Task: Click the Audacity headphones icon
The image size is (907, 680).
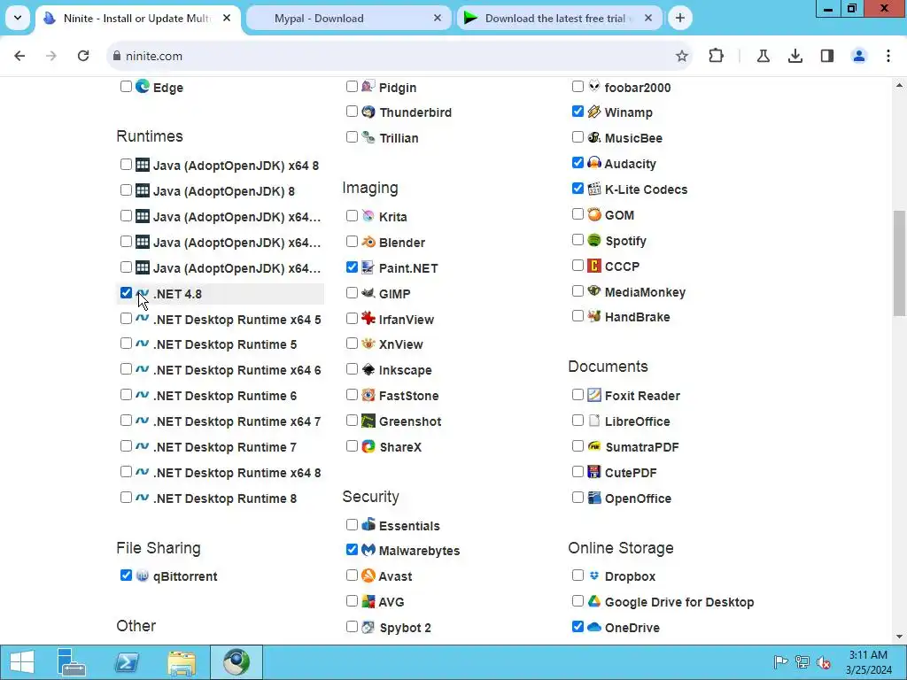Action: coord(594,163)
